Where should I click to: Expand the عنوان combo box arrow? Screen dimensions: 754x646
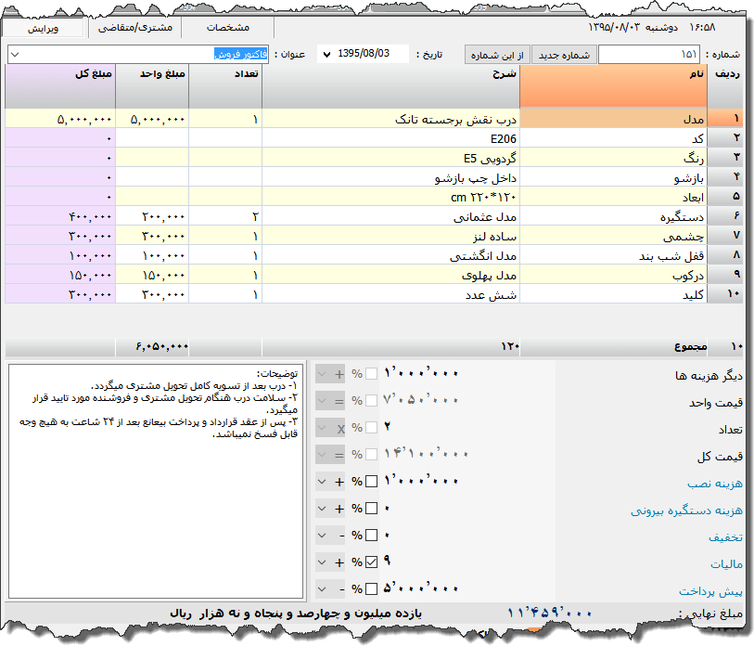pyautogui.click(x=14, y=55)
